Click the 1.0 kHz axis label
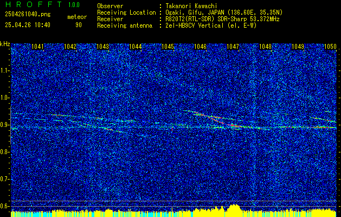Viewport: 341px width, 217px height. [x=4, y=98]
